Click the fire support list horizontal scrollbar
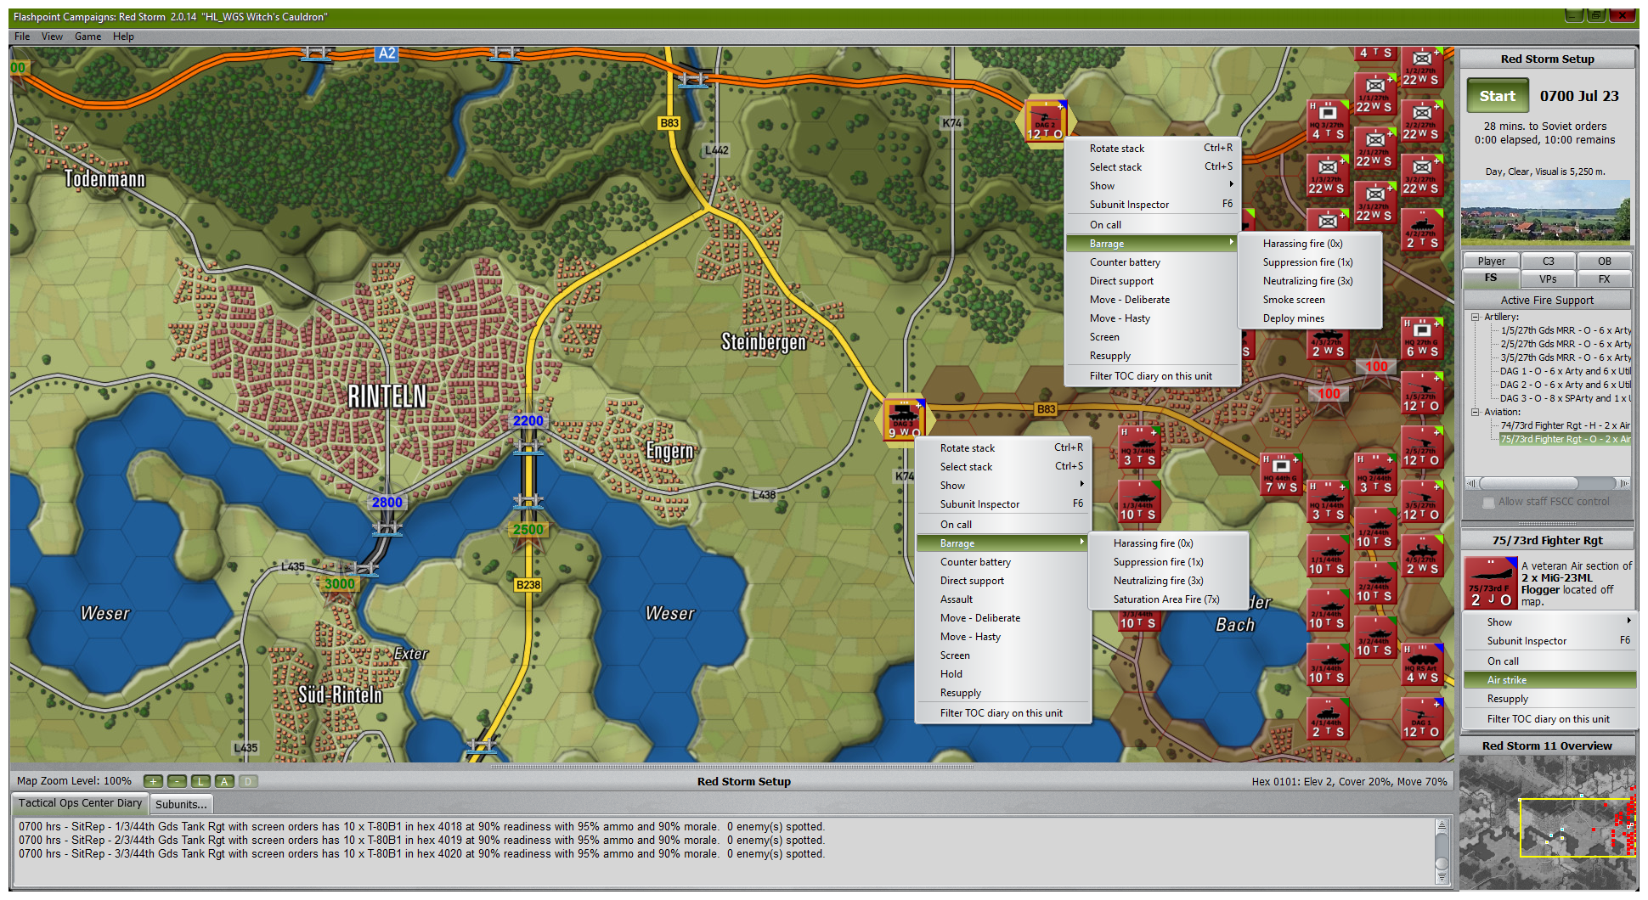The image size is (1648, 900). point(1548,483)
